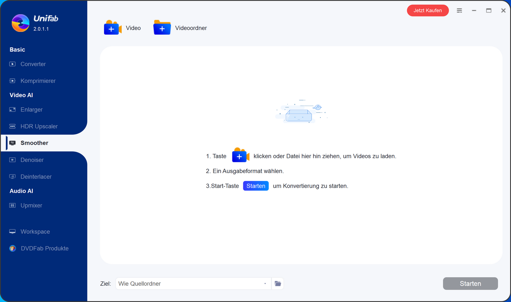Open the Denoiser tool
The image size is (511, 302).
point(32,160)
